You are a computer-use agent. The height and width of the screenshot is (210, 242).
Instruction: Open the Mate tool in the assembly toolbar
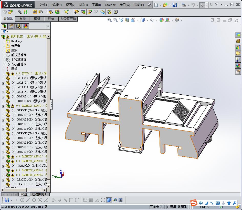(x=20, y=12)
